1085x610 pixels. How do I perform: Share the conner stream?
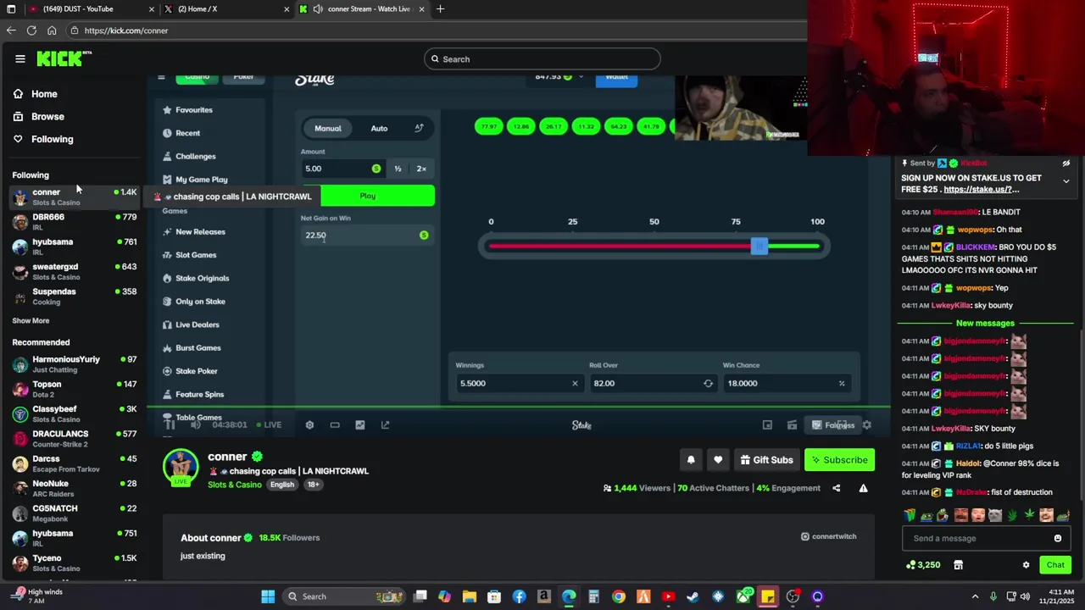pyautogui.click(x=836, y=488)
